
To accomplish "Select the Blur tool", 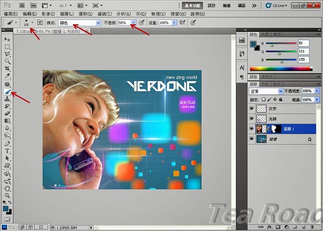I will pyautogui.click(x=7, y=128).
